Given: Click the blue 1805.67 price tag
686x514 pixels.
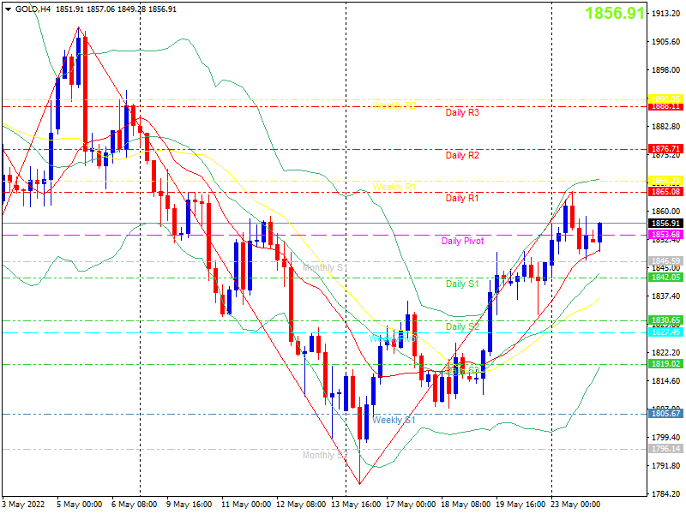Looking at the screenshot, I should tap(665, 414).
